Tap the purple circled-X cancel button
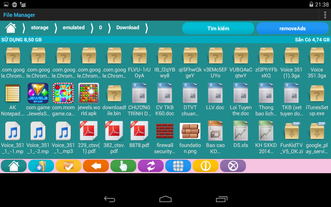This screenshot has height=207, width=331. point(233,166)
